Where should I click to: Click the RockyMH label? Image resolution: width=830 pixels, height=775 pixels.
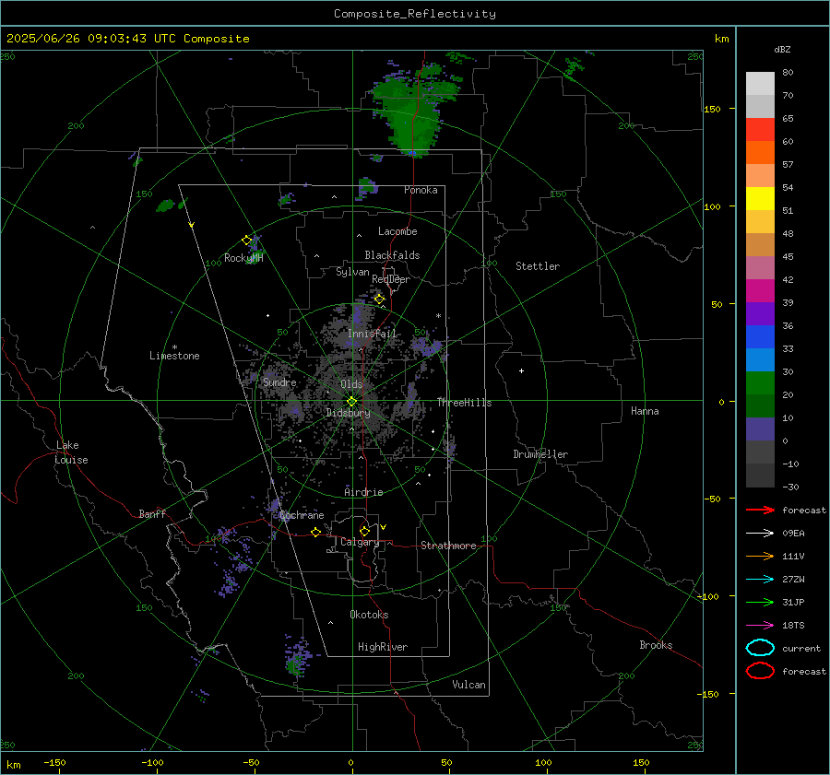[243, 258]
